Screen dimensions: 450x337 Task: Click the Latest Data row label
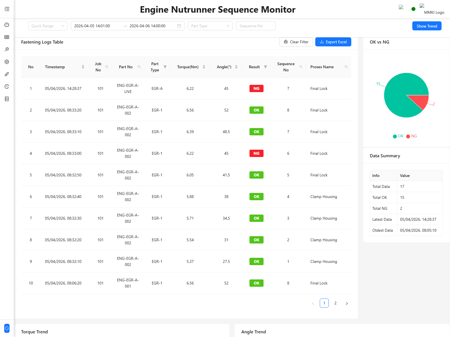click(x=382, y=219)
